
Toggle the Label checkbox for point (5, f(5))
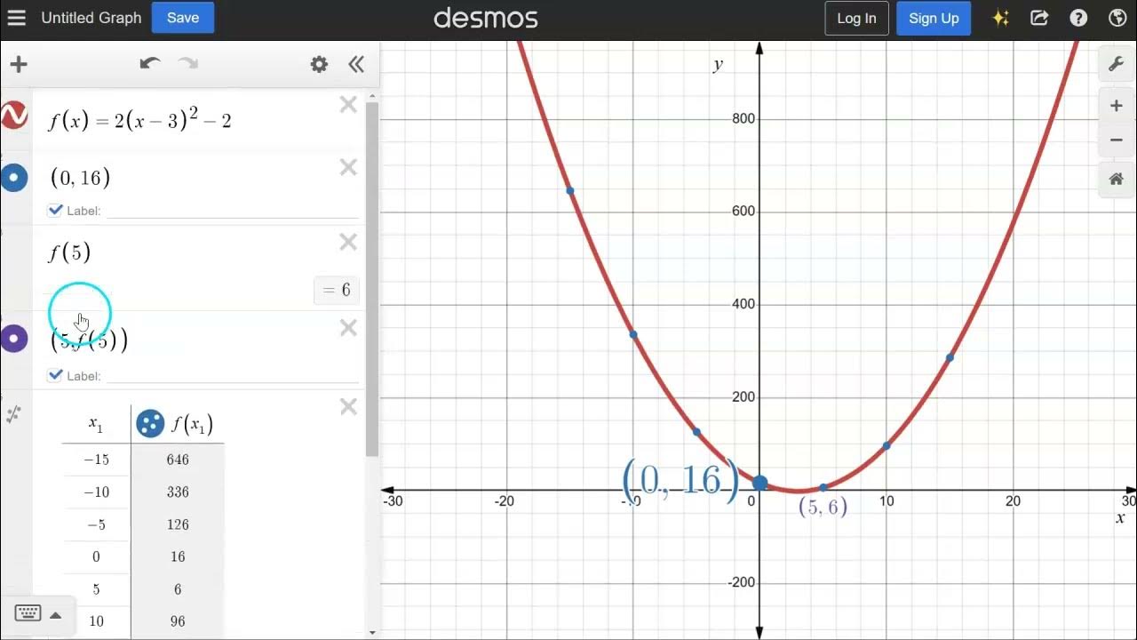click(x=55, y=375)
